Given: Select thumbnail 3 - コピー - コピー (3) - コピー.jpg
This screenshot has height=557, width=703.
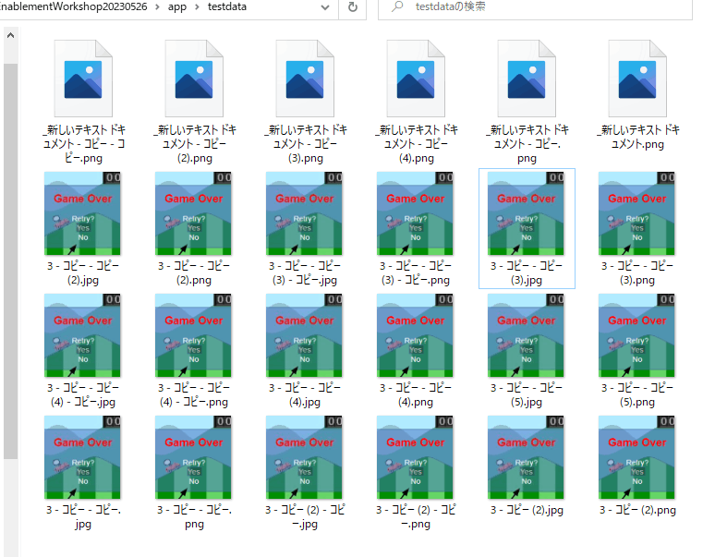Looking at the screenshot, I should click(x=304, y=213).
